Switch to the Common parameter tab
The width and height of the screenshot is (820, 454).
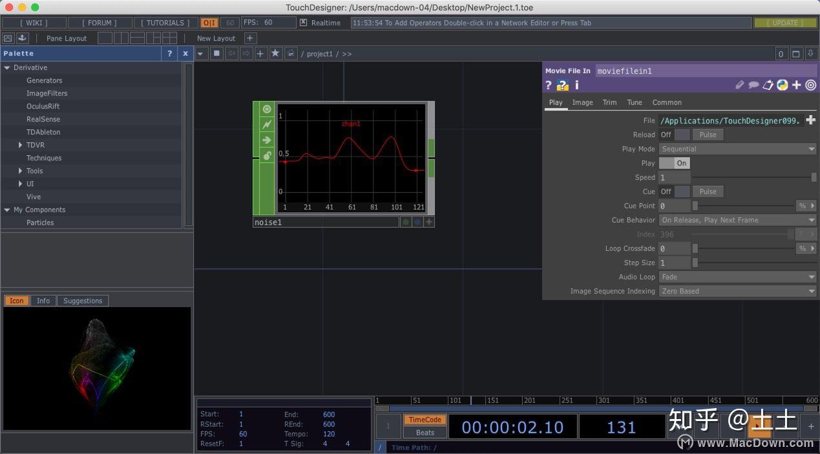coord(667,102)
